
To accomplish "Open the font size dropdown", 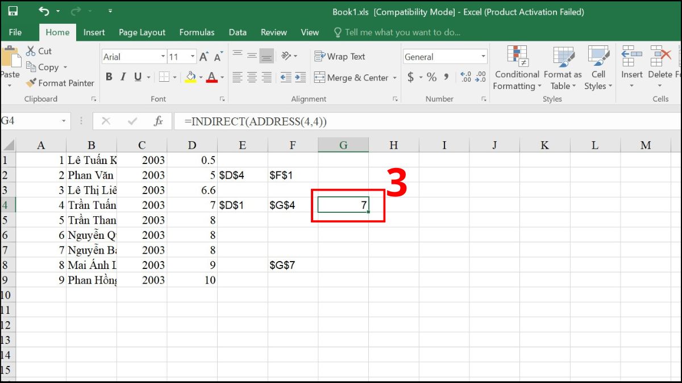I will pos(192,56).
